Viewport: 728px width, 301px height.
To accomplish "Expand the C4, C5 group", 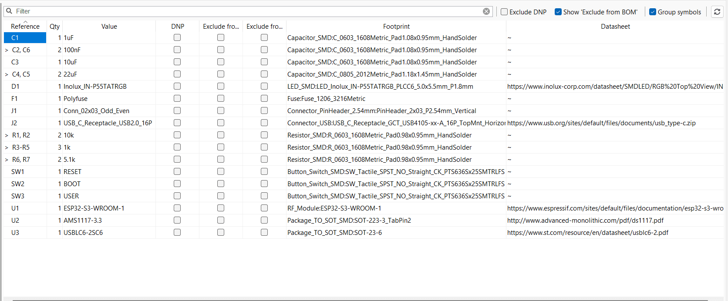I will click(7, 74).
